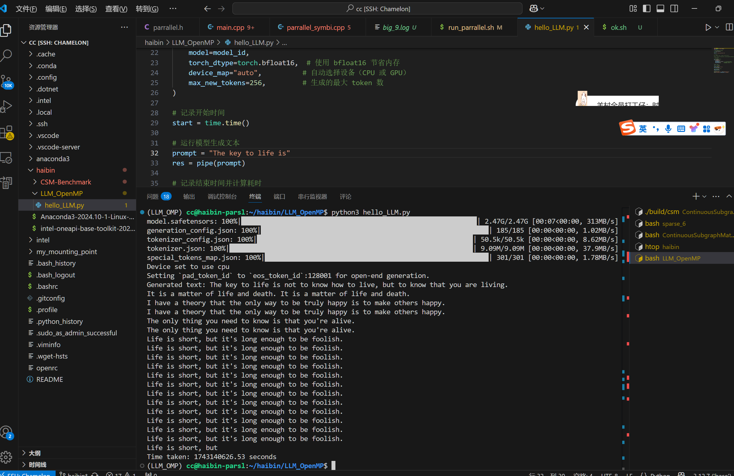The image size is (734, 476).
Task: Open the 文件(F) menu
Action: click(x=26, y=9)
